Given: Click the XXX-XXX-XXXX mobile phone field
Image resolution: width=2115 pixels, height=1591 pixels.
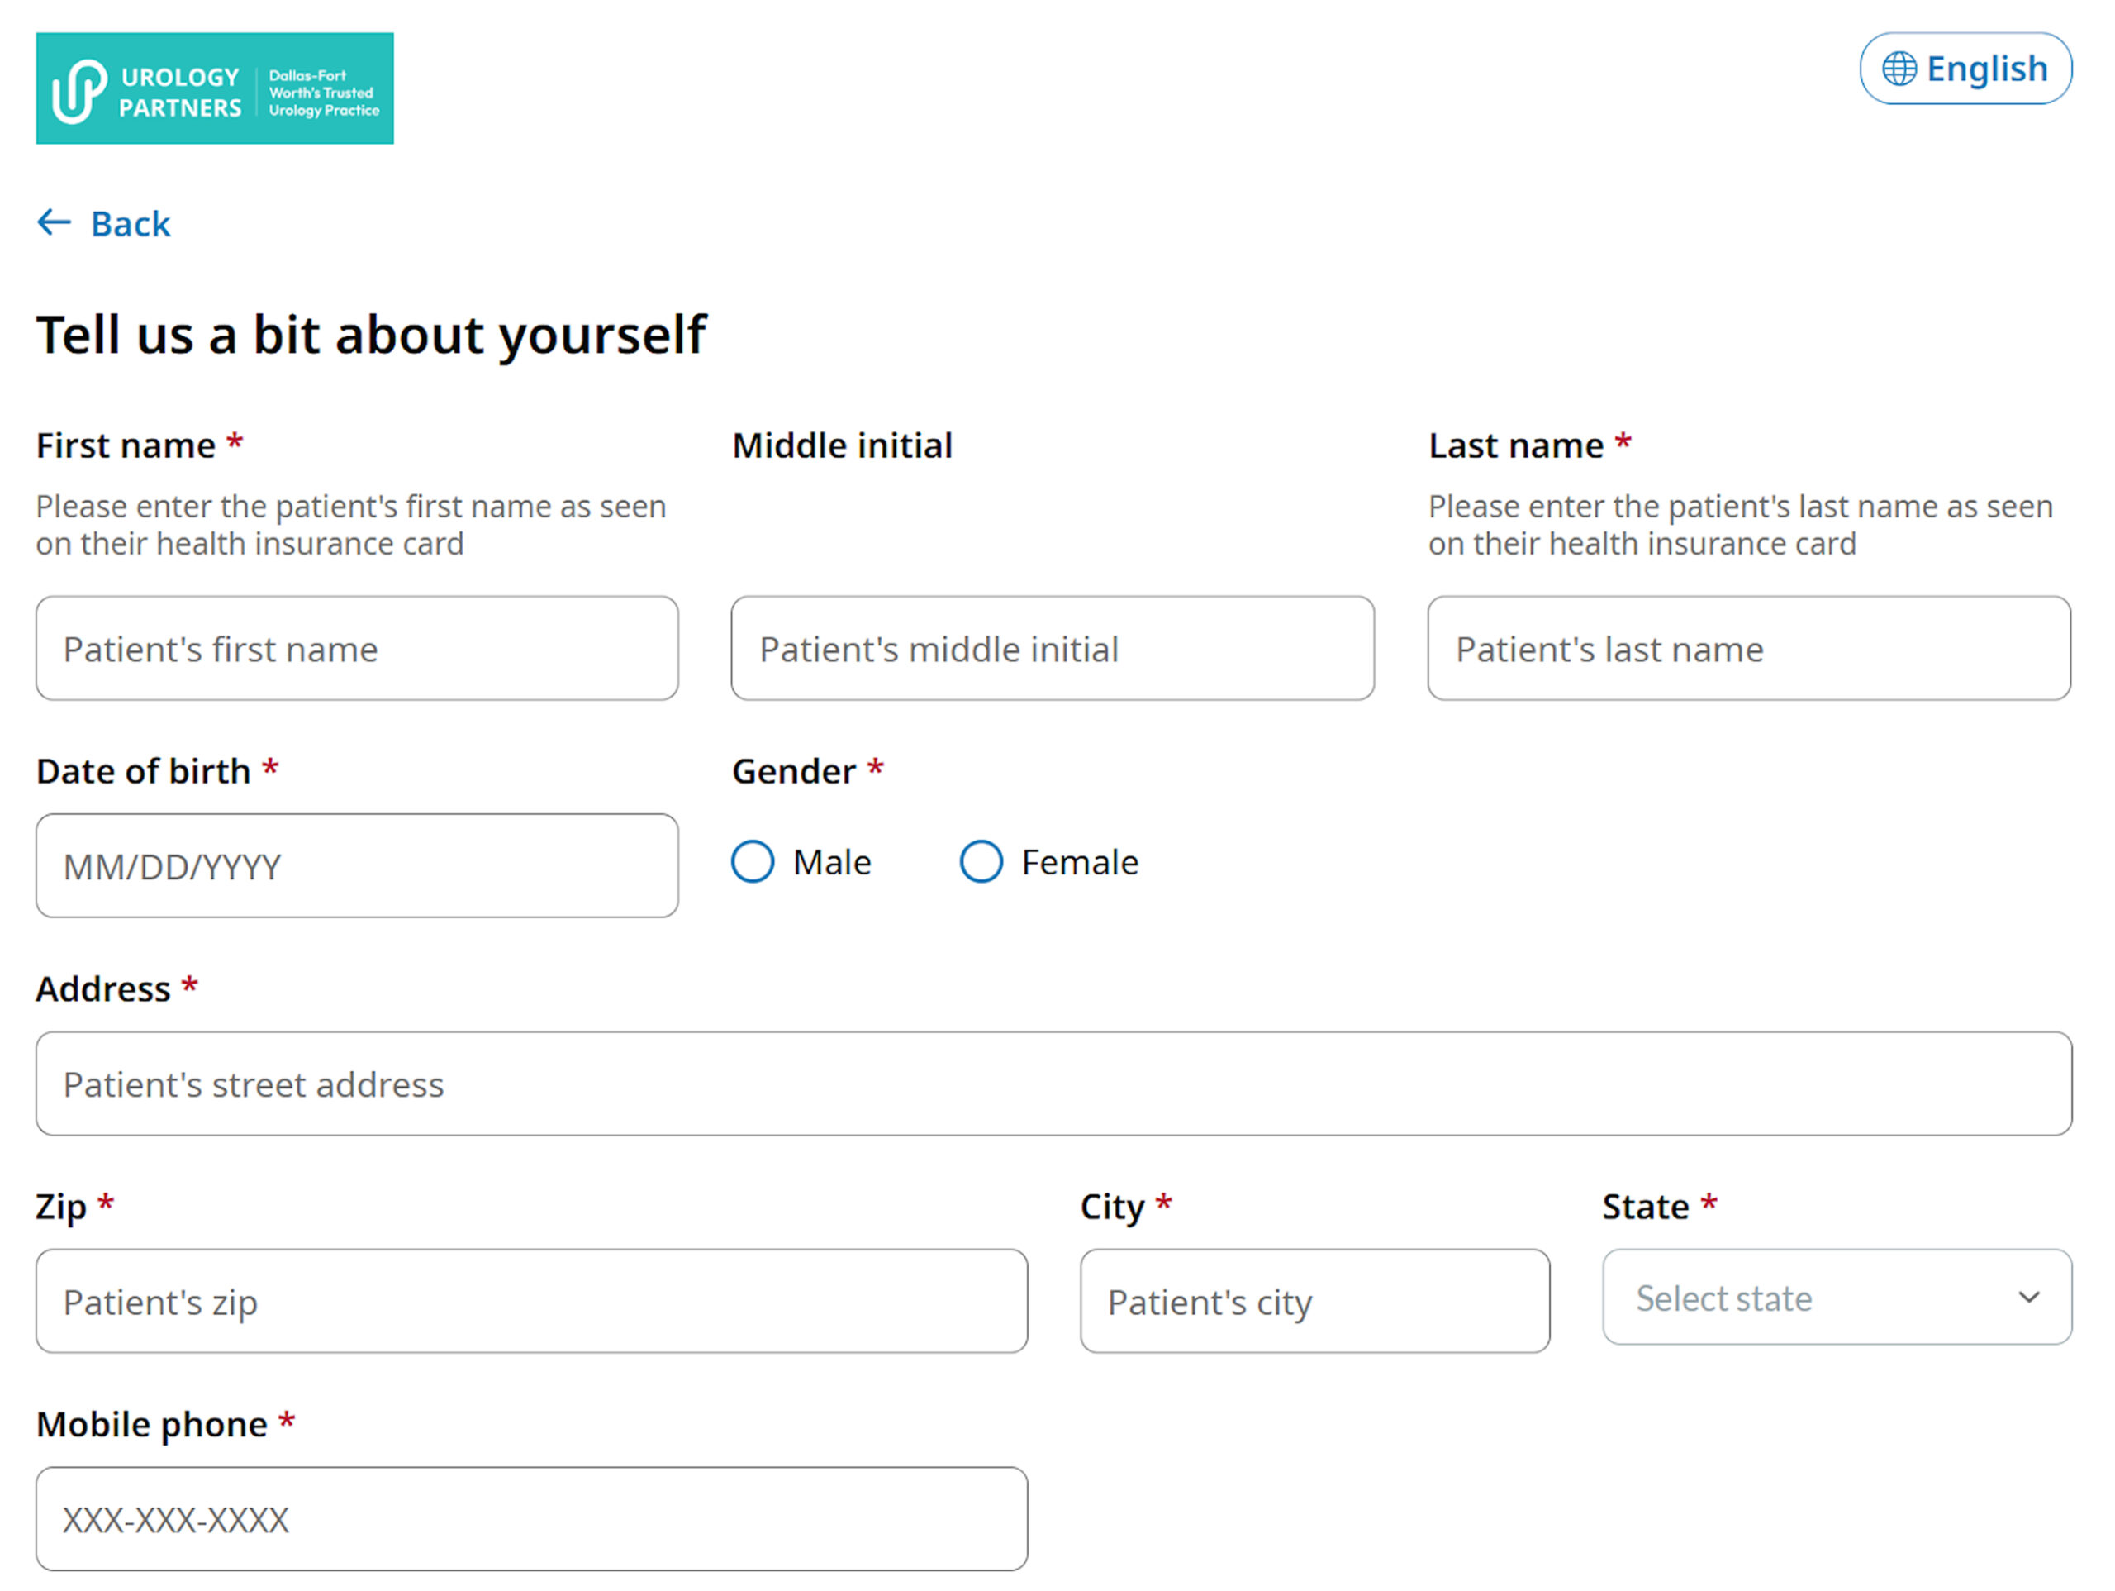Looking at the screenshot, I should tap(531, 1519).
